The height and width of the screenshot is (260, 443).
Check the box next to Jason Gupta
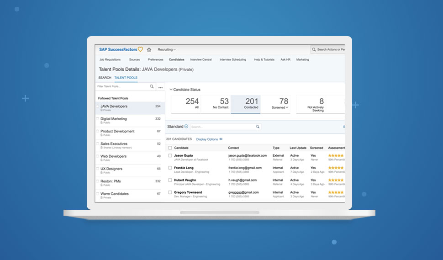(x=170, y=155)
